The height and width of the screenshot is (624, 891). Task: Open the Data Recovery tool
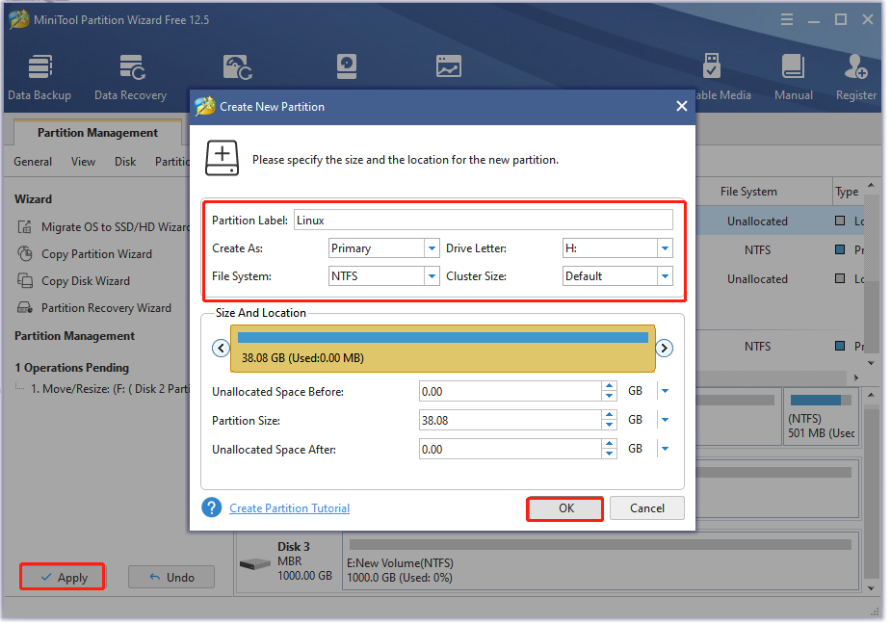tap(131, 78)
